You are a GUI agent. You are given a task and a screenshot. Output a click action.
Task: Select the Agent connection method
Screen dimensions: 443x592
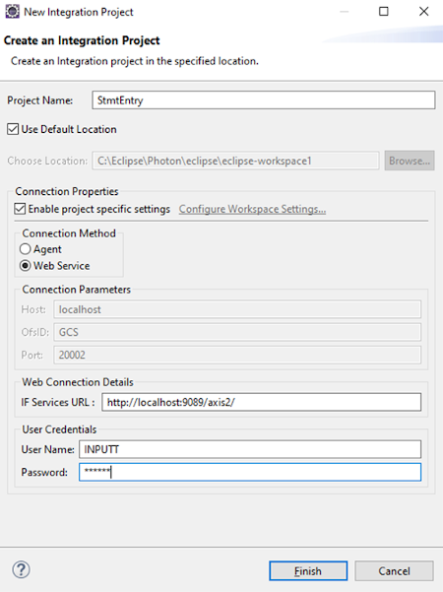point(25,249)
